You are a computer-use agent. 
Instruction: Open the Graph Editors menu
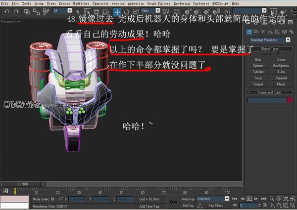coord(159,3)
